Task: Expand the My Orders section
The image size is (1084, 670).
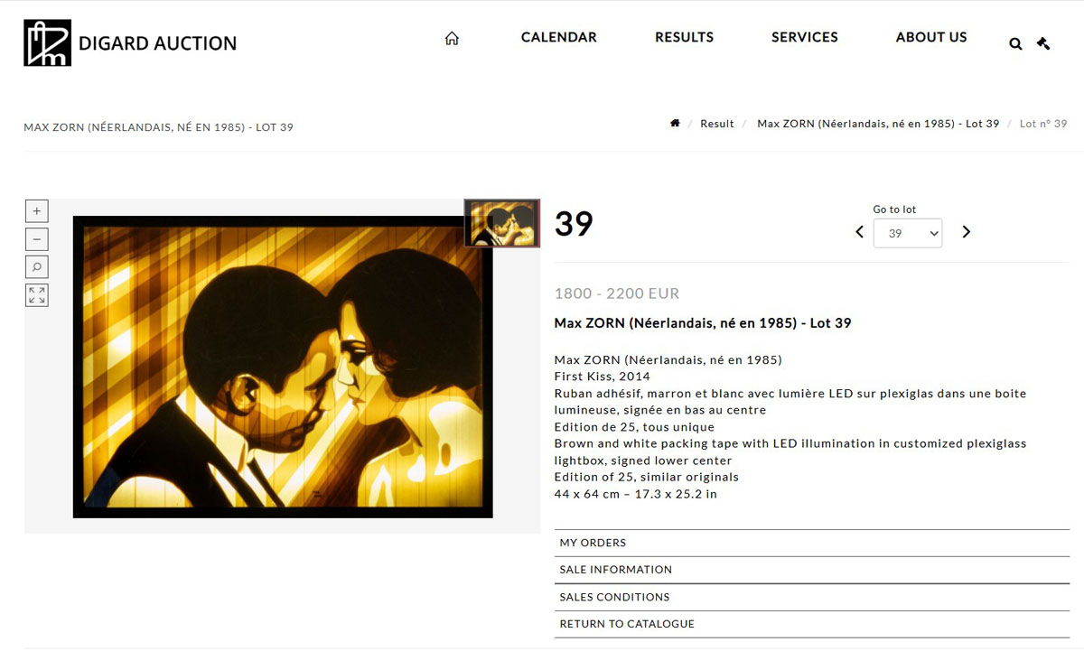Action: [812, 543]
